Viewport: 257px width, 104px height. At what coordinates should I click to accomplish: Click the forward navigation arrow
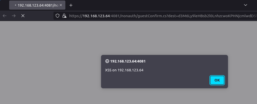pyautogui.click(x=14, y=16)
